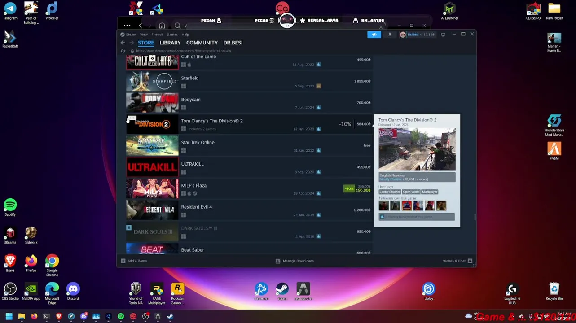Open the Help menu
Viewport: 576px width, 323px height.
coord(185,35)
